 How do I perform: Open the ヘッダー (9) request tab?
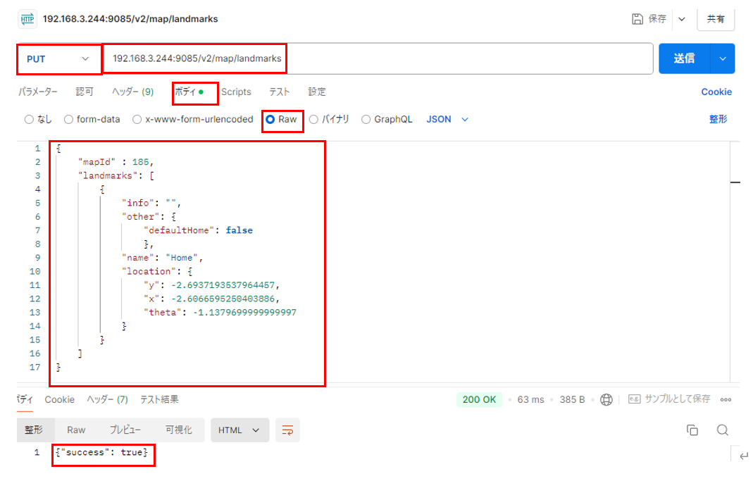click(132, 92)
